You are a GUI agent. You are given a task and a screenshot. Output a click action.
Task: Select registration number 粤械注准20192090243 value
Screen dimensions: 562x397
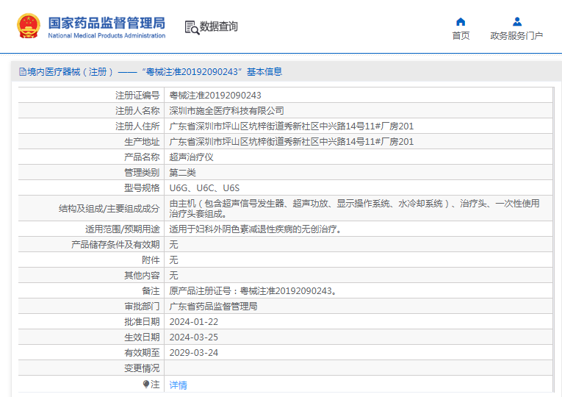(x=215, y=96)
